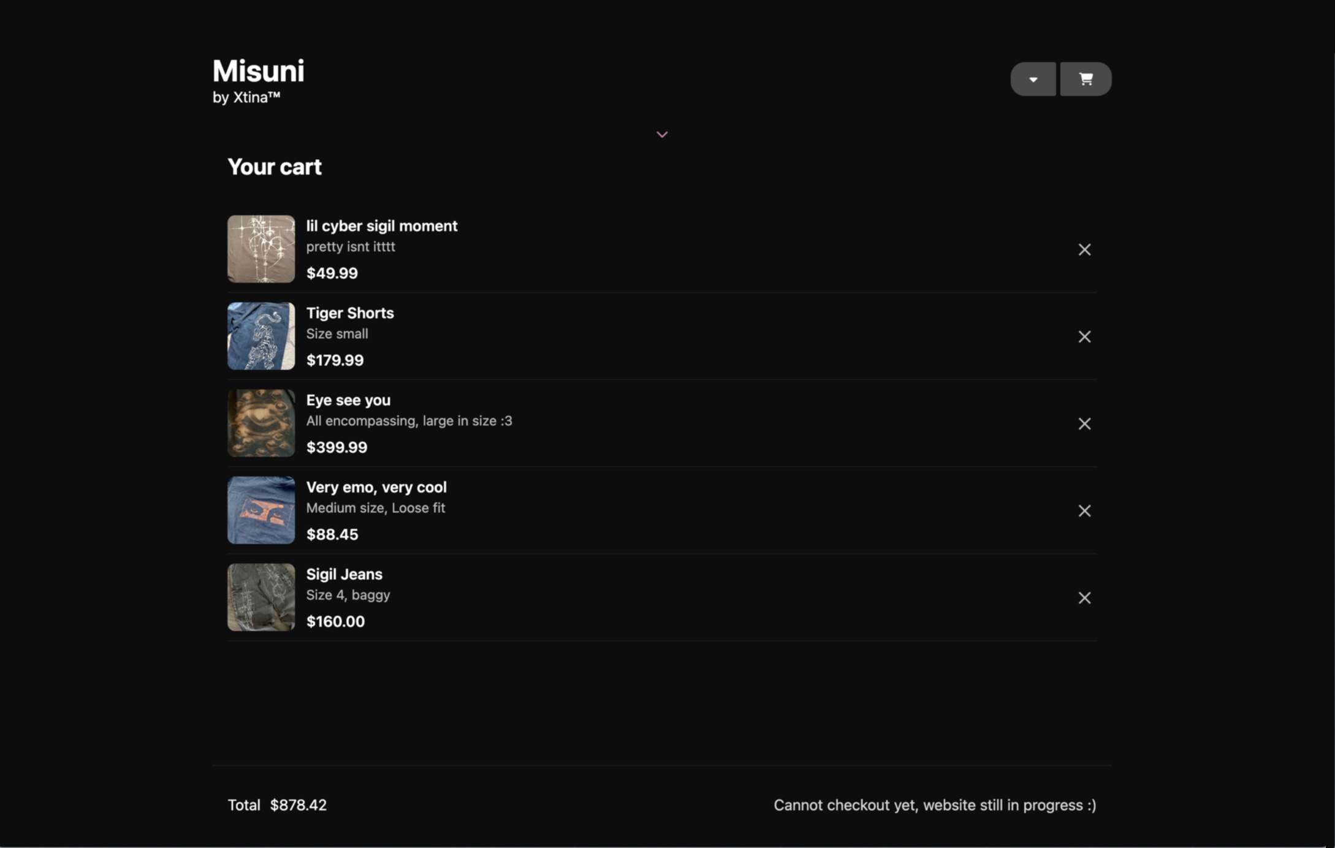Remove Tiger Shorts from cart

pyautogui.click(x=1084, y=336)
